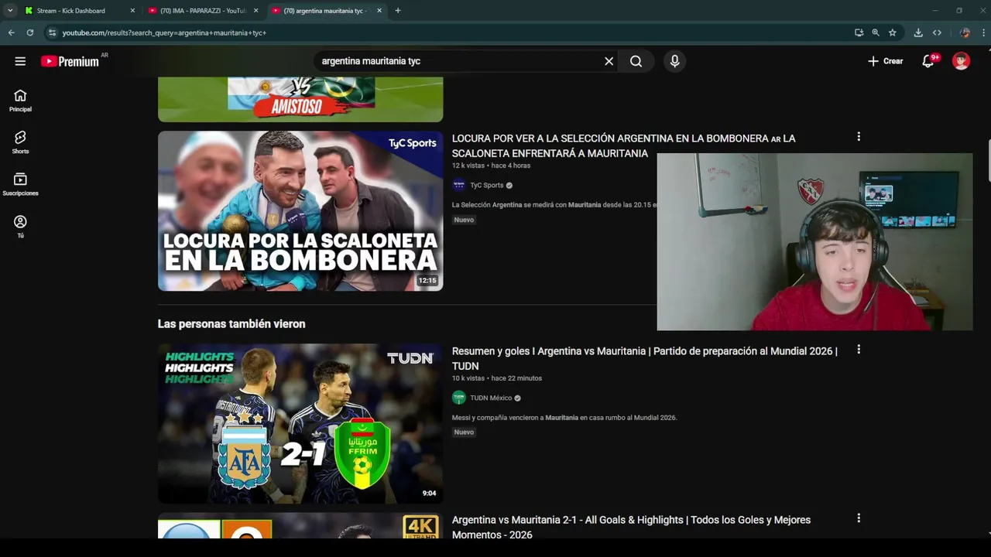The image size is (991, 557).
Task: Open the notifications bell
Action: (928, 61)
